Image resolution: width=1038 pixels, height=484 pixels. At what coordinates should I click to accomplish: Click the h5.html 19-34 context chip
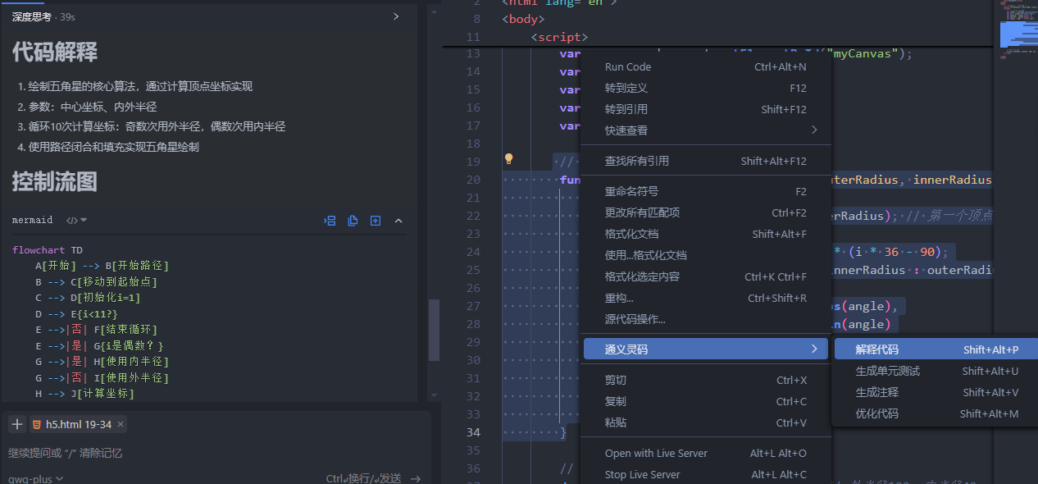pos(78,424)
